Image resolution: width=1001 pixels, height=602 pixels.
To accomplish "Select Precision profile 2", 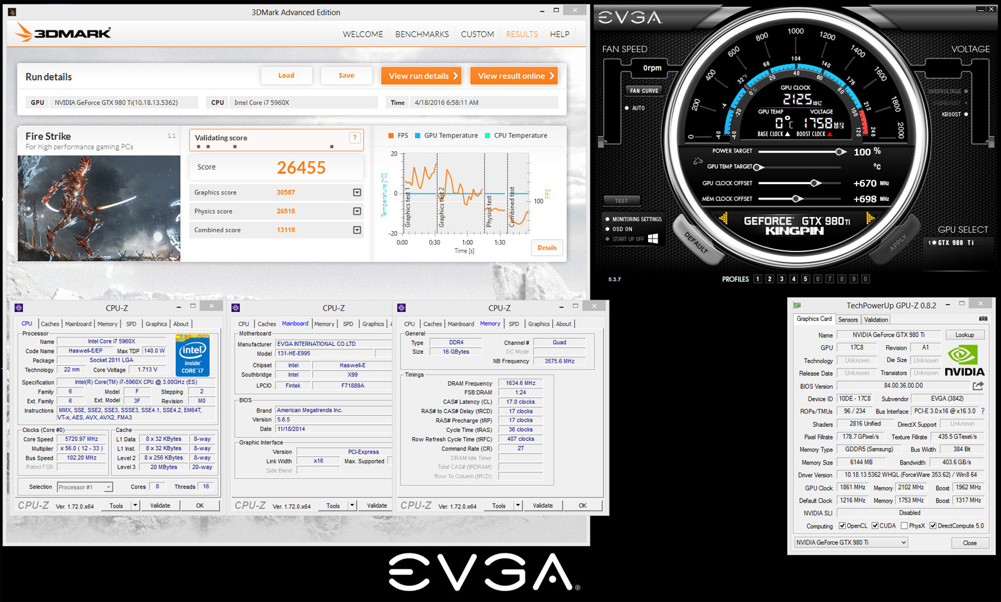I will 769,279.
